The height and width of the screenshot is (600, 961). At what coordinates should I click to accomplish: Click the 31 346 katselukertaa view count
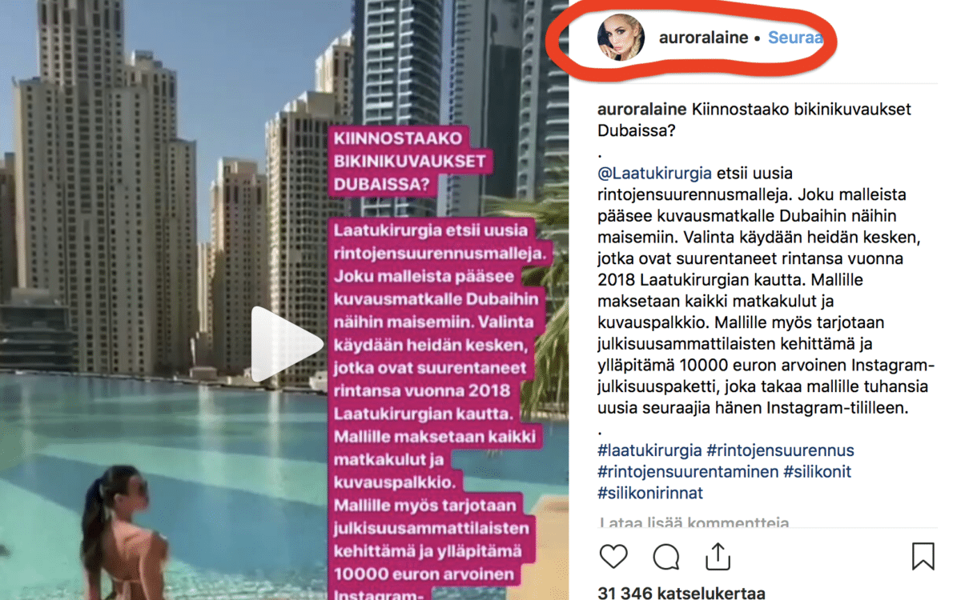pos(682,593)
